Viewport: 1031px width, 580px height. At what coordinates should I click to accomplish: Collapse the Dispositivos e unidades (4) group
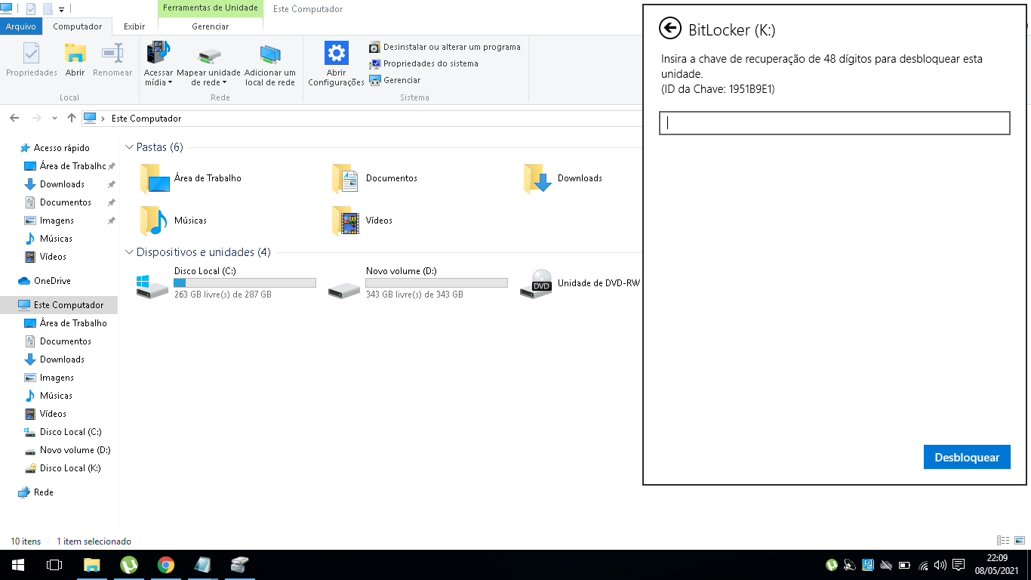[130, 252]
